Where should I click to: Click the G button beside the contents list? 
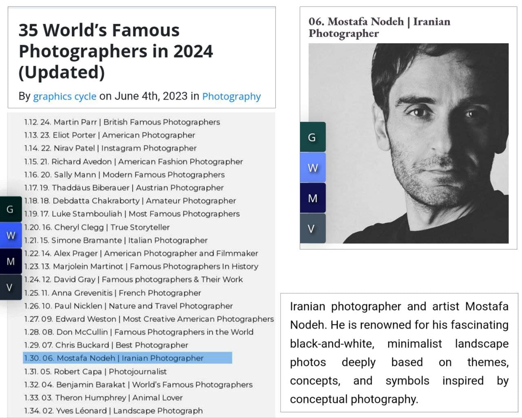click(10, 209)
